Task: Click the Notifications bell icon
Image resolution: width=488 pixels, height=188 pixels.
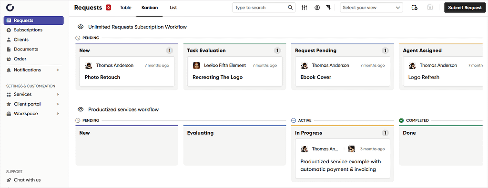Action: [x=9, y=70]
